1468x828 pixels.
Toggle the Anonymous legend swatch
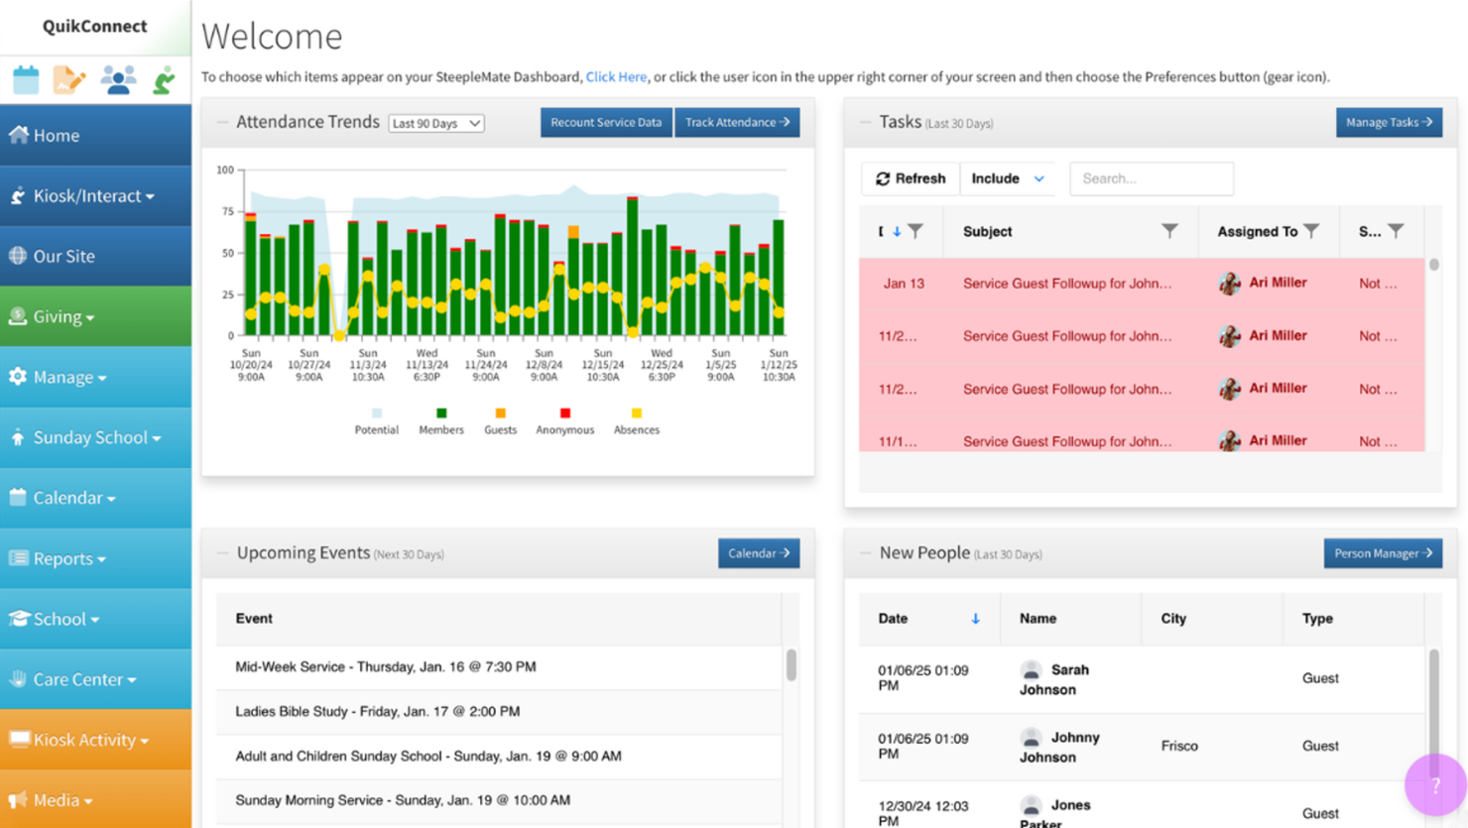565,414
